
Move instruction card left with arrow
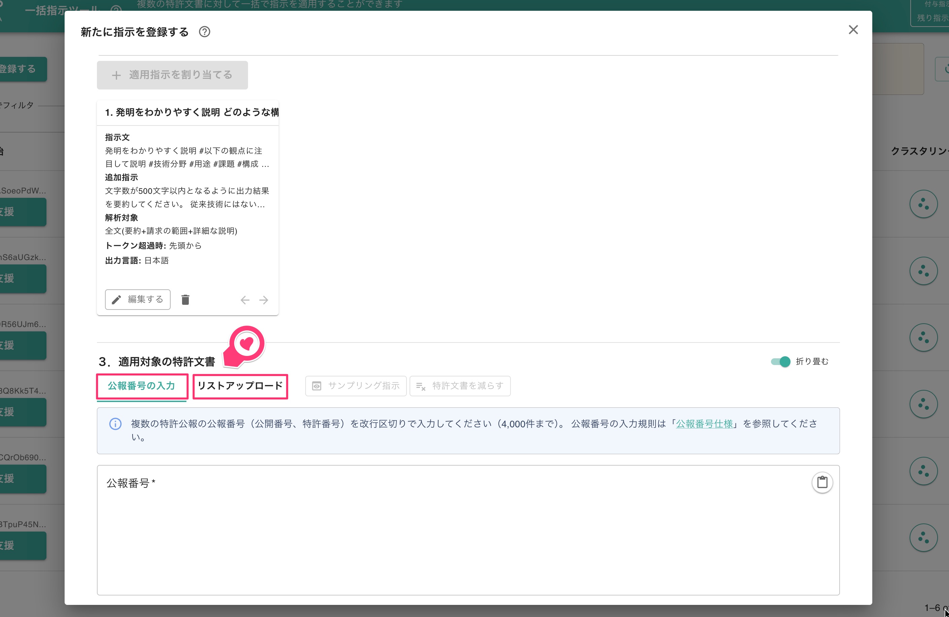tap(245, 300)
